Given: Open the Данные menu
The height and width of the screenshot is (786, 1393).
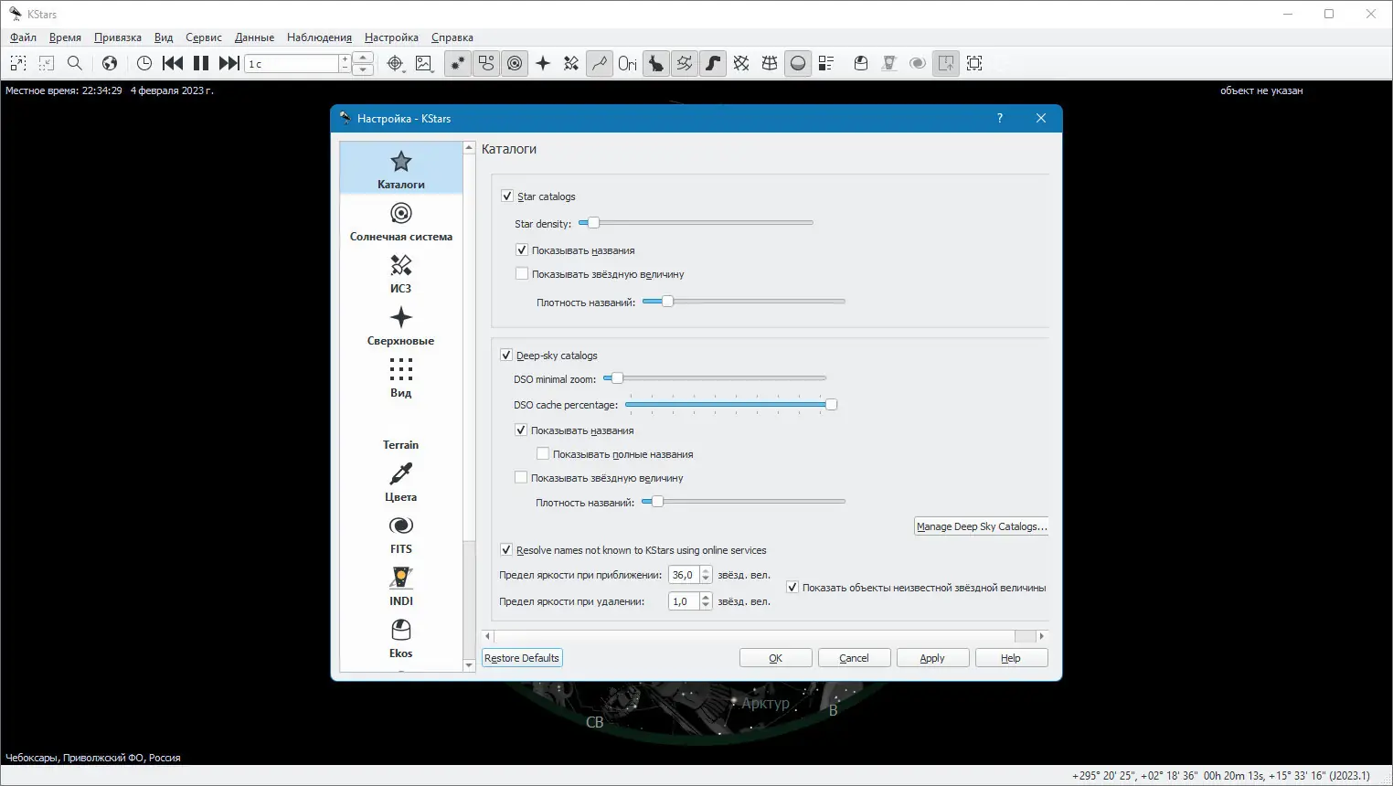Looking at the screenshot, I should point(254,37).
